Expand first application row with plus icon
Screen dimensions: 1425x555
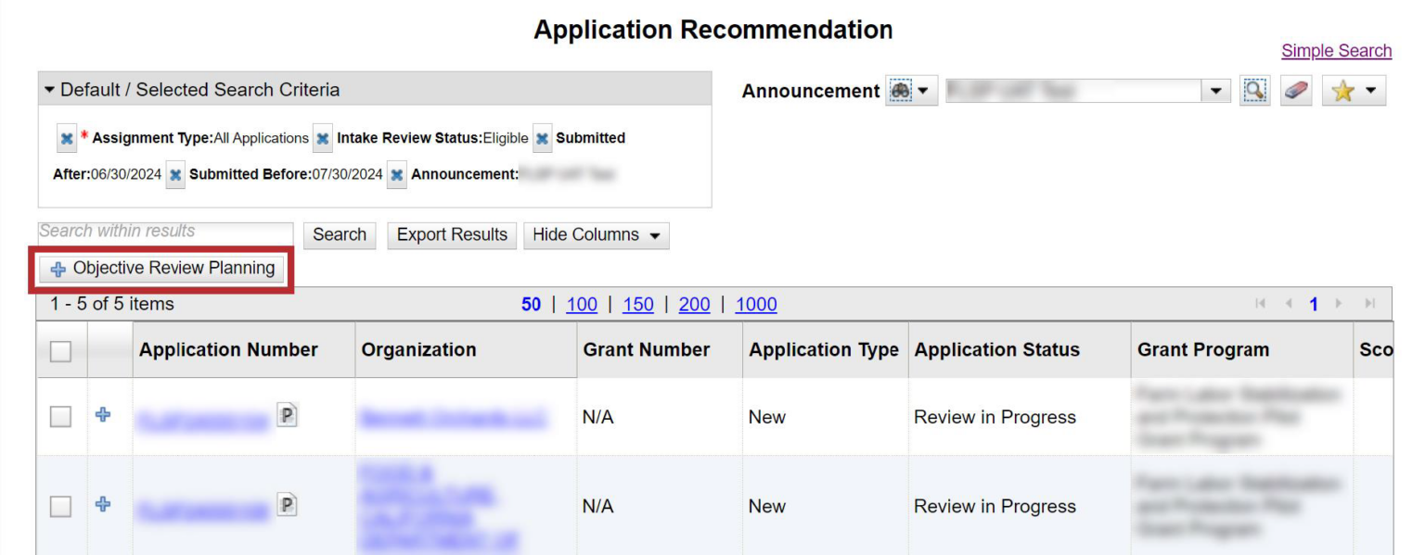pos(103,415)
